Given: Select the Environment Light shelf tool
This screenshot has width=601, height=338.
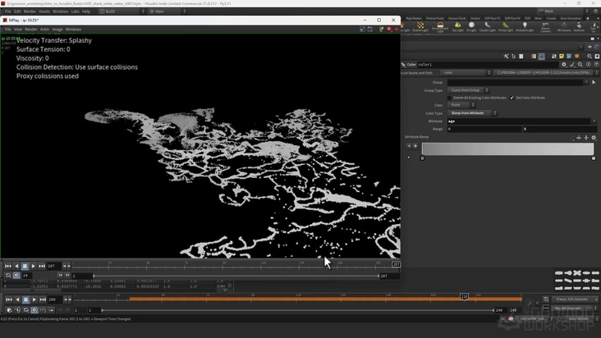Looking at the screenshot, I should coord(440,26).
